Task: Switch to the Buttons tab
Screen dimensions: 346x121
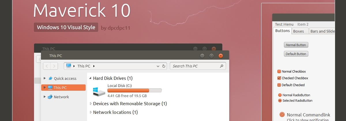Action: (x=283, y=31)
